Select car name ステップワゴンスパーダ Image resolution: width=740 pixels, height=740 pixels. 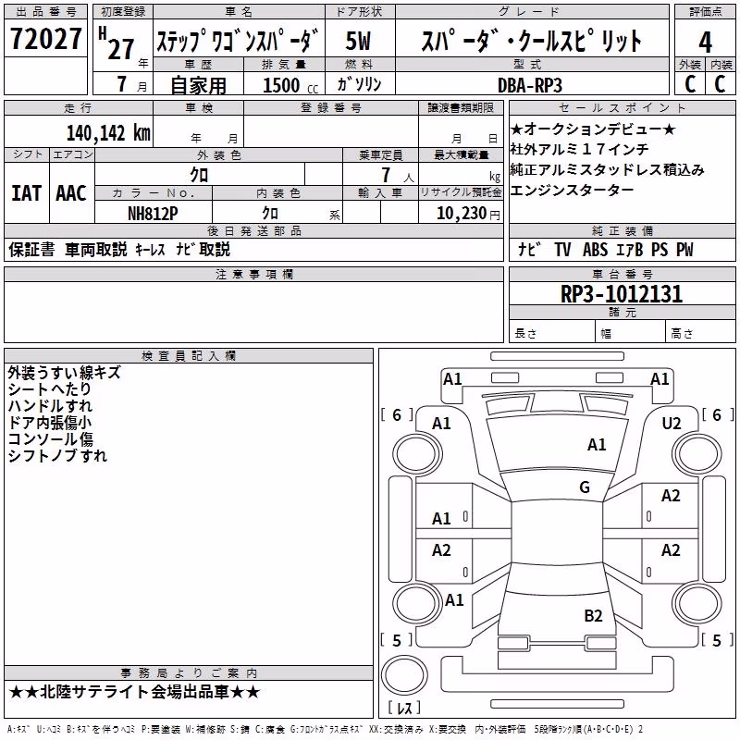click(238, 40)
